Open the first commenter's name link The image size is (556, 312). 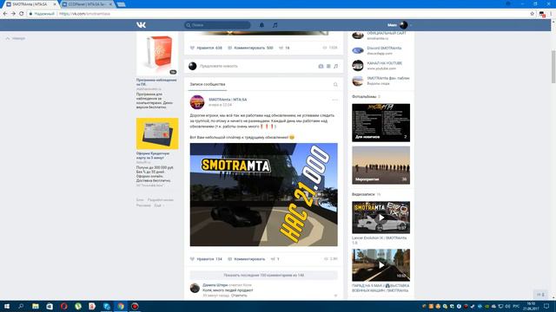coord(215,285)
